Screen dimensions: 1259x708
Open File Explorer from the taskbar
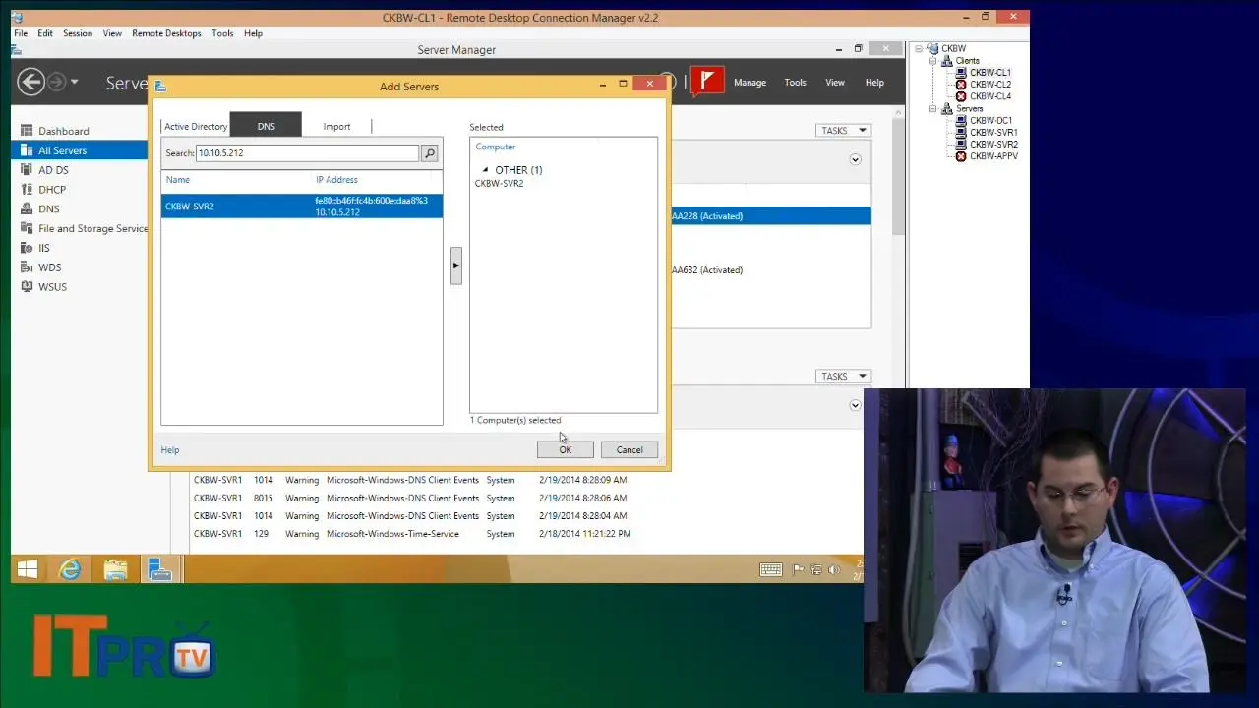pos(115,569)
